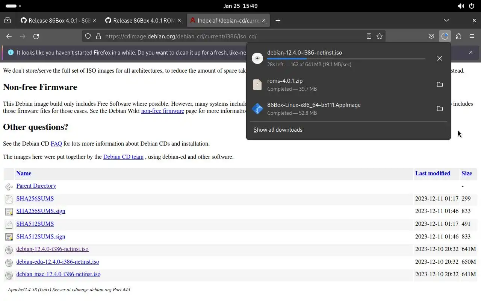The height and width of the screenshot is (301, 481).
Task: Toggle reader view icon in address bar
Action: click(369, 36)
